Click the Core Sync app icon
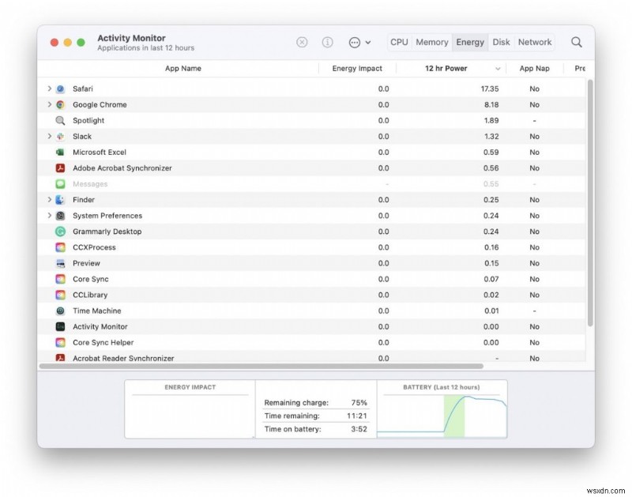Viewport: 632px width, 497px height. [x=61, y=278]
